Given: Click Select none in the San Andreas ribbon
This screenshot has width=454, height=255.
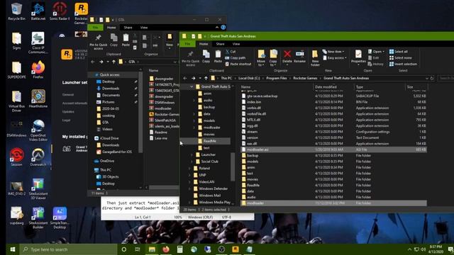Looking at the screenshot, I should (x=400, y=58).
